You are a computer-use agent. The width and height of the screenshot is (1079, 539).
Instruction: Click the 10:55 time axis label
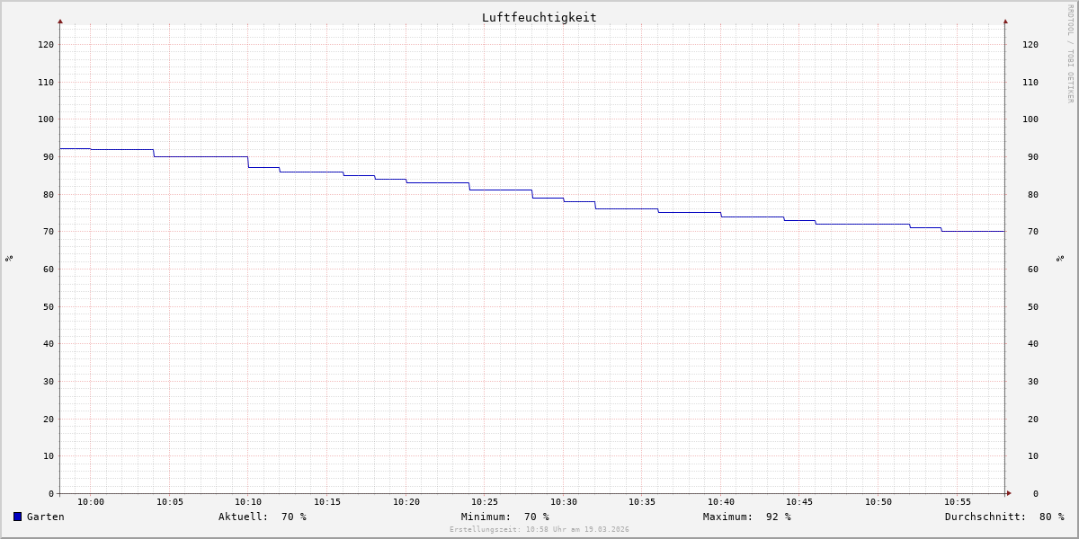(x=958, y=502)
